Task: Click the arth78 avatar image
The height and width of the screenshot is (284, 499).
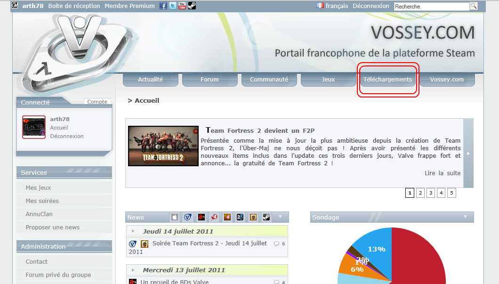Action: point(34,127)
